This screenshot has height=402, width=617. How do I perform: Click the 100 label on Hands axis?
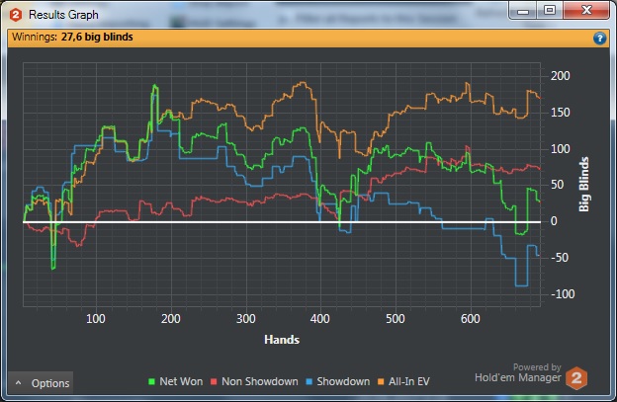coord(96,319)
